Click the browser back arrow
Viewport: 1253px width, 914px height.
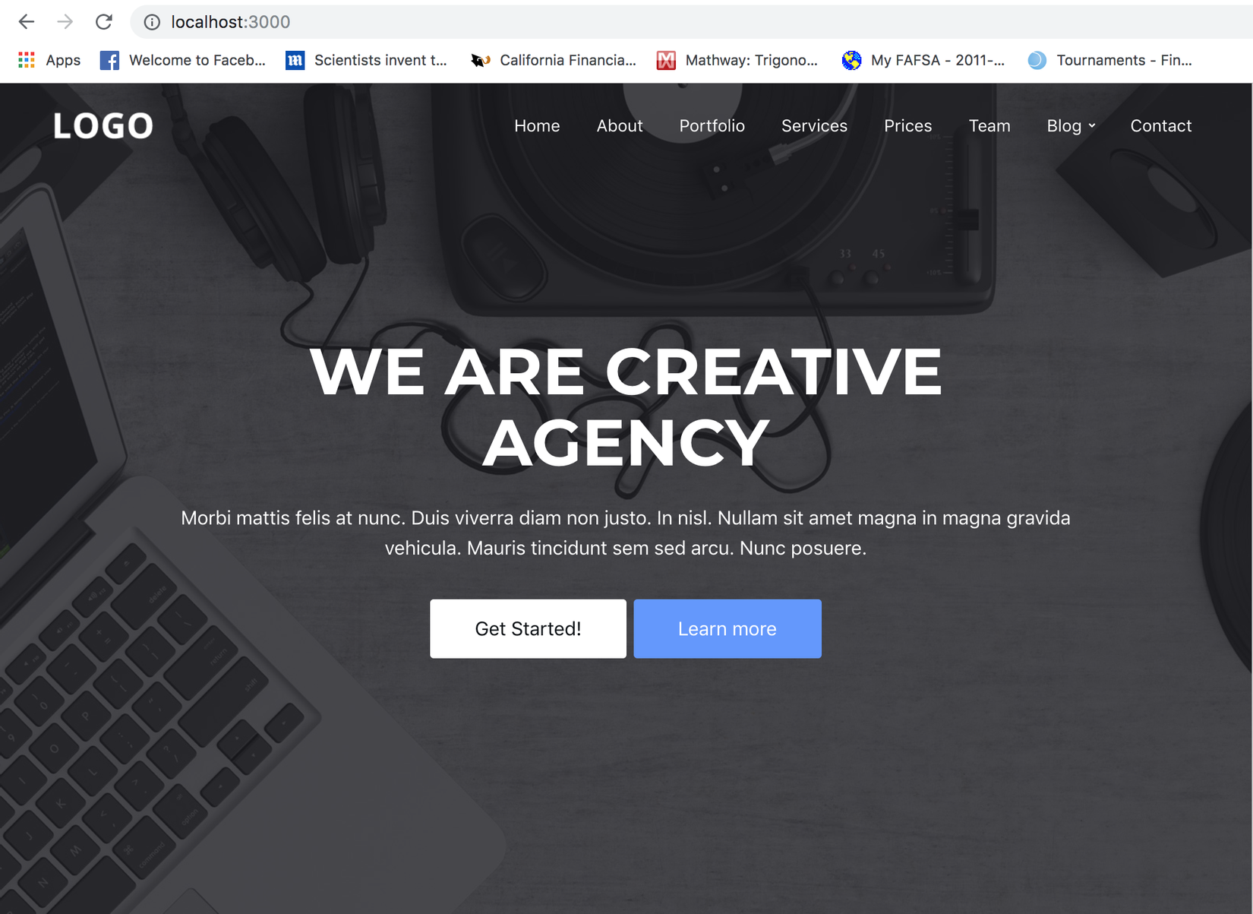pyautogui.click(x=27, y=22)
